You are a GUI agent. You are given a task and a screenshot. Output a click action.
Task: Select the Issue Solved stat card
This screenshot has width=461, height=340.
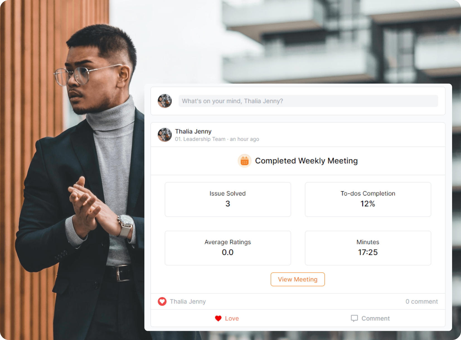228,200
